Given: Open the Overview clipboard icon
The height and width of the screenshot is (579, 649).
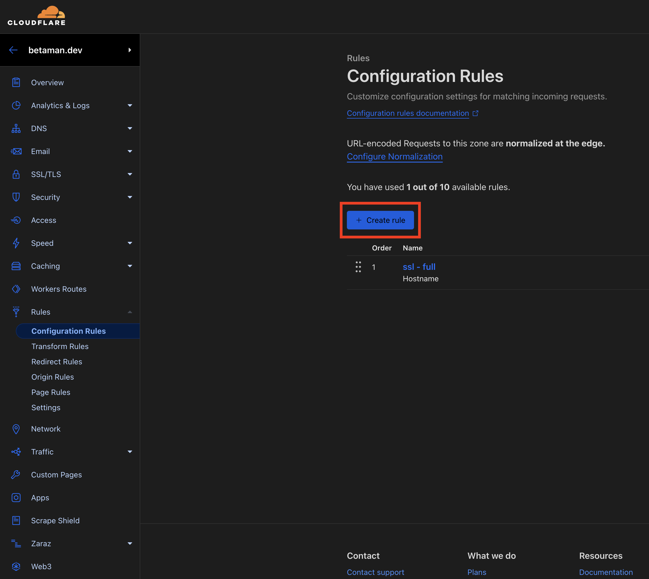Looking at the screenshot, I should [x=16, y=82].
